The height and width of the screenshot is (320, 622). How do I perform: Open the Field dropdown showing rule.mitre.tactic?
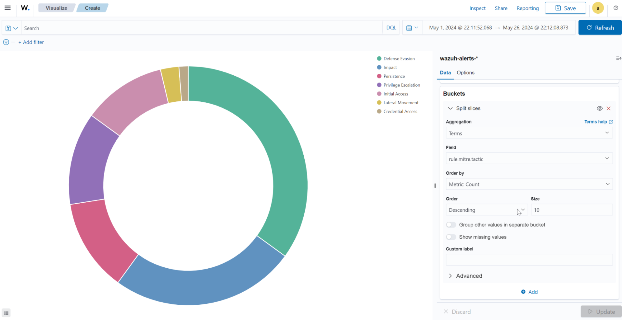[x=529, y=158]
